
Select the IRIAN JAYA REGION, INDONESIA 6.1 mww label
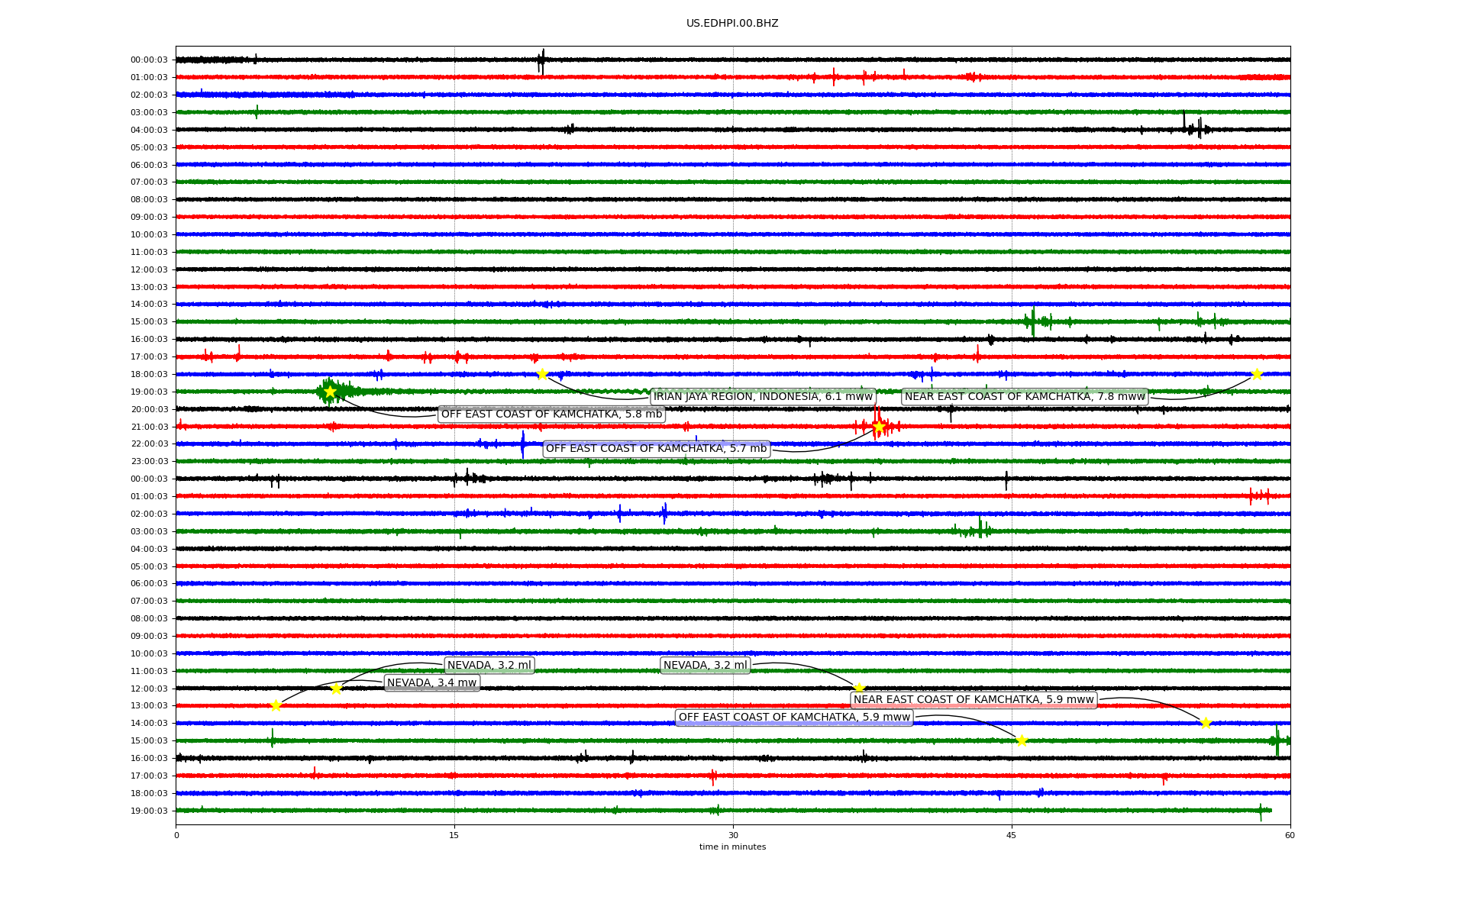click(x=763, y=396)
